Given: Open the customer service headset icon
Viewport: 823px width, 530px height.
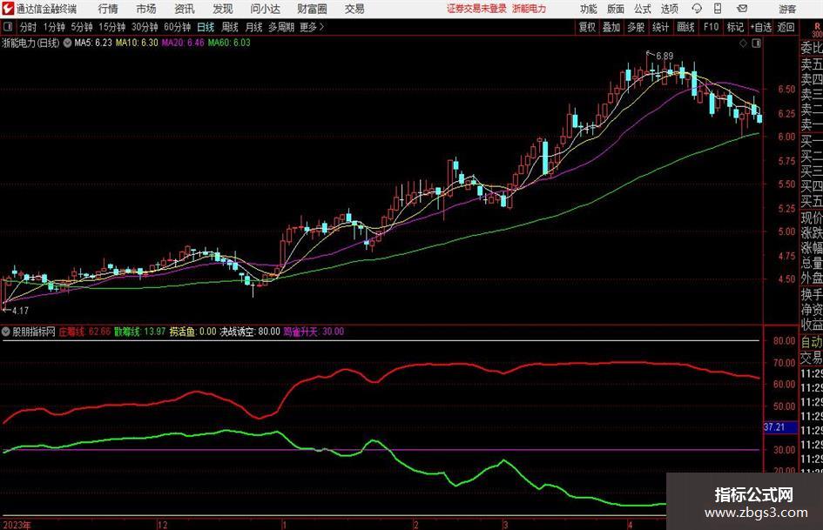Looking at the screenshot, I should click(x=697, y=9).
